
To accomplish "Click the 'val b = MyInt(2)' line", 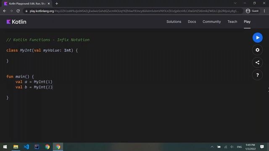I will coord(34,87).
